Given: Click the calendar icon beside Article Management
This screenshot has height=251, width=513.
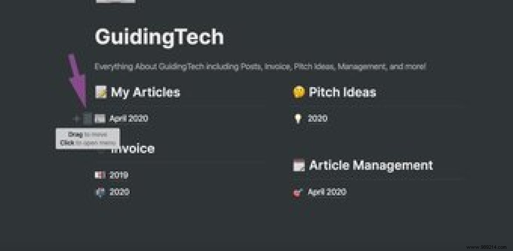Looking at the screenshot, I should tap(299, 166).
